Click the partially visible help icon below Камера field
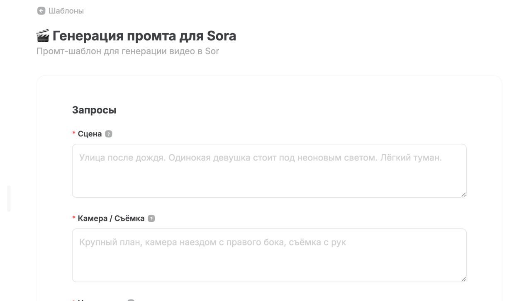The image size is (531, 301). 131,300
